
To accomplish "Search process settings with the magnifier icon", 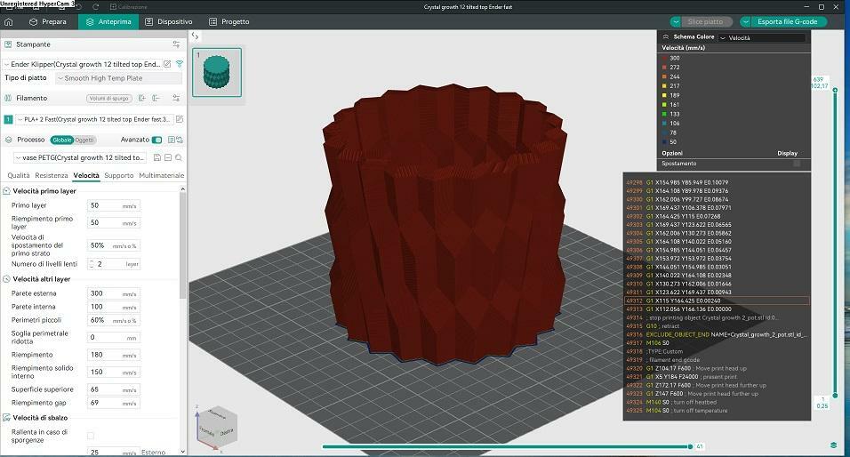I will 179,157.
